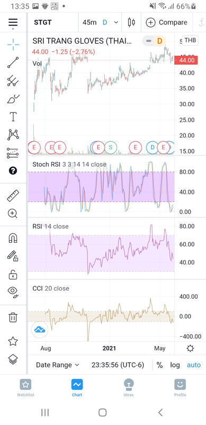Toggle the magnet snap mode
Image resolution: width=206 pixels, height=425 pixels.
13,238
